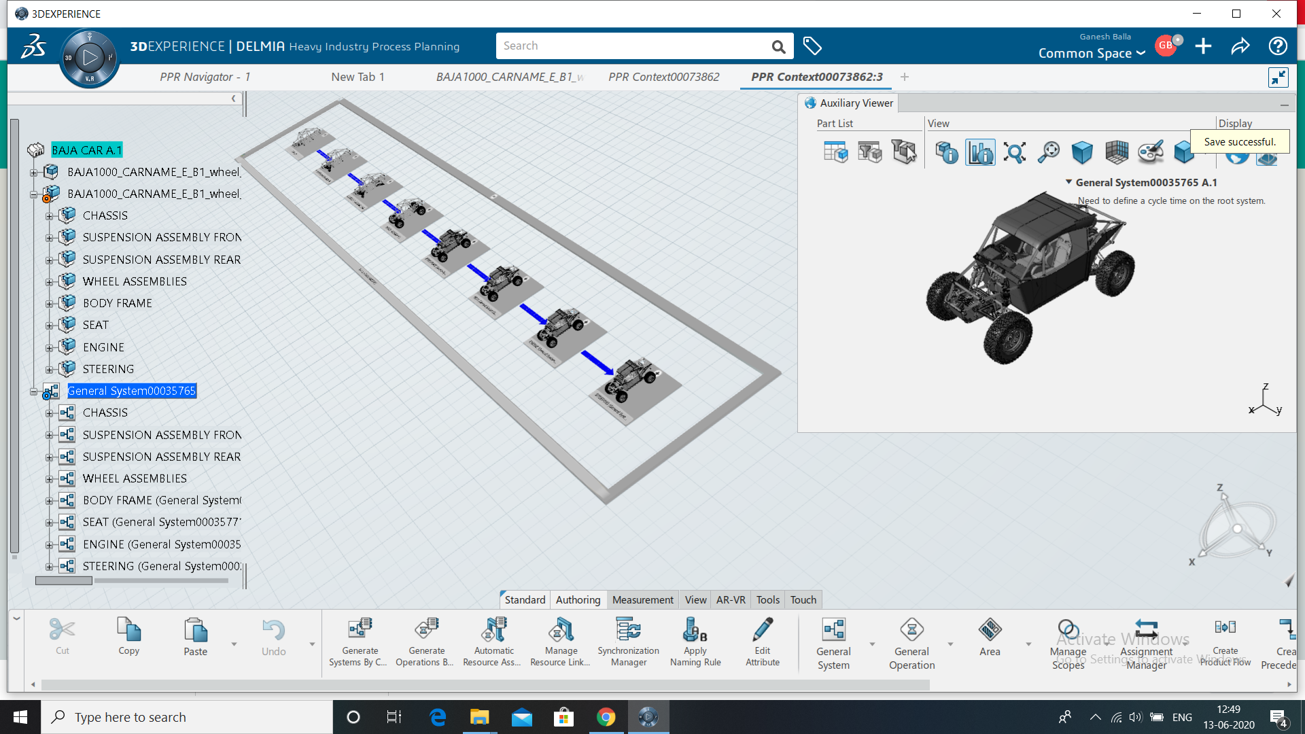The width and height of the screenshot is (1305, 734).
Task: Click the grid wall view icon
Action: click(1116, 152)
